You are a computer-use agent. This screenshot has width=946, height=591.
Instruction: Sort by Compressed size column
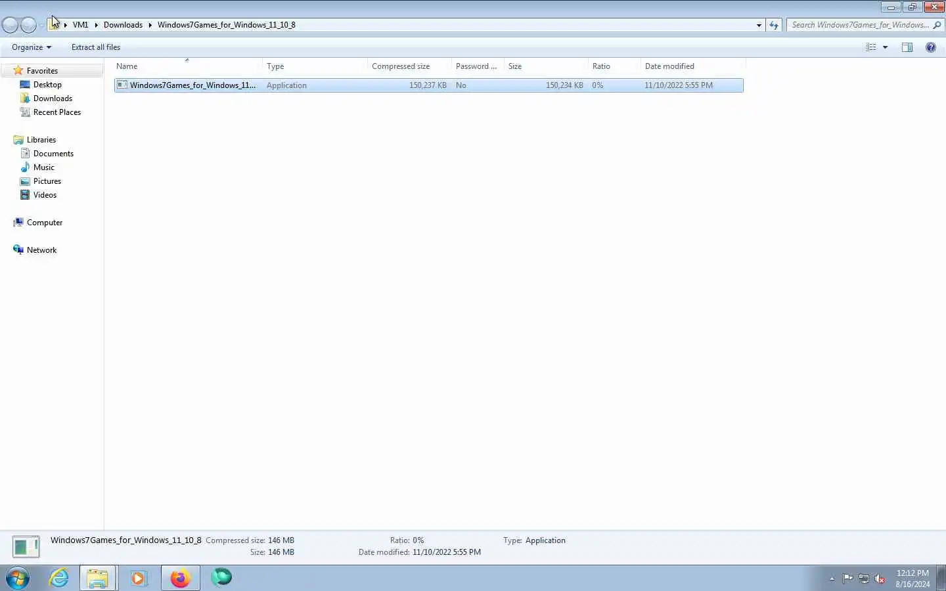409,66
